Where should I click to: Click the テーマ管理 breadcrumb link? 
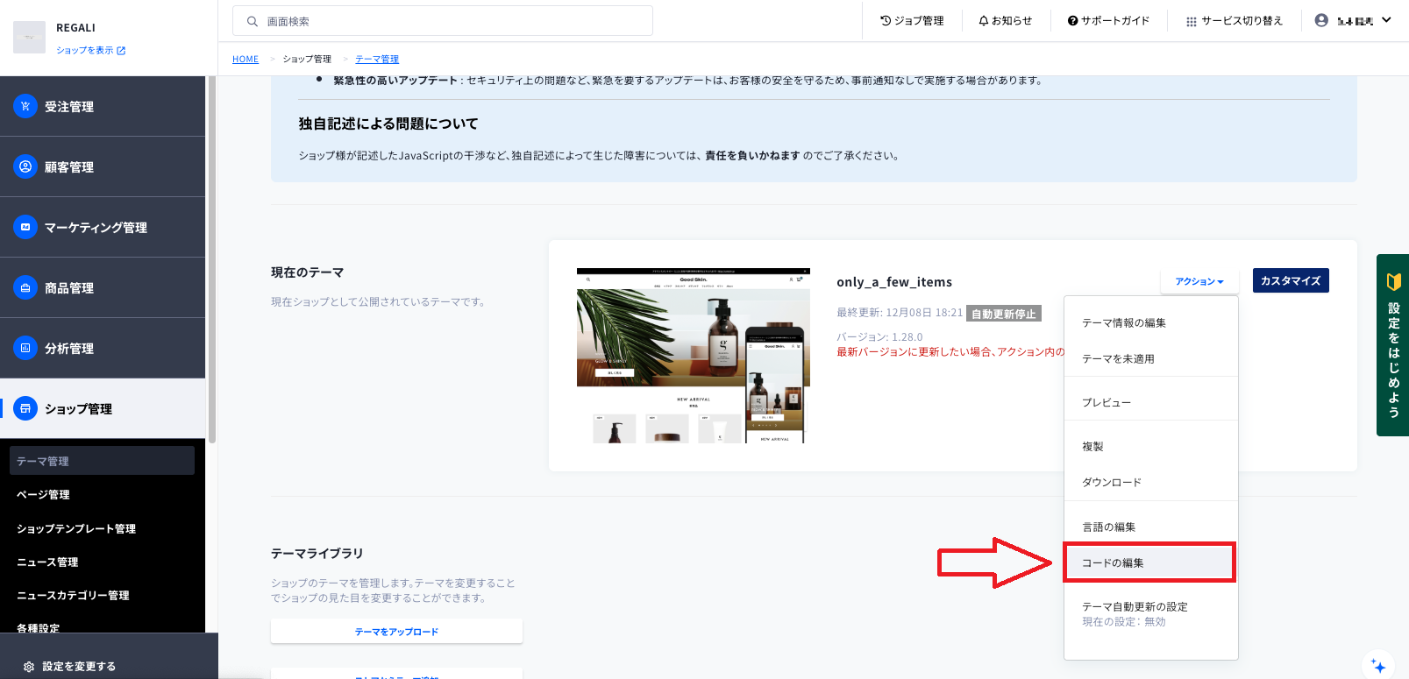[x=377, y=60]
